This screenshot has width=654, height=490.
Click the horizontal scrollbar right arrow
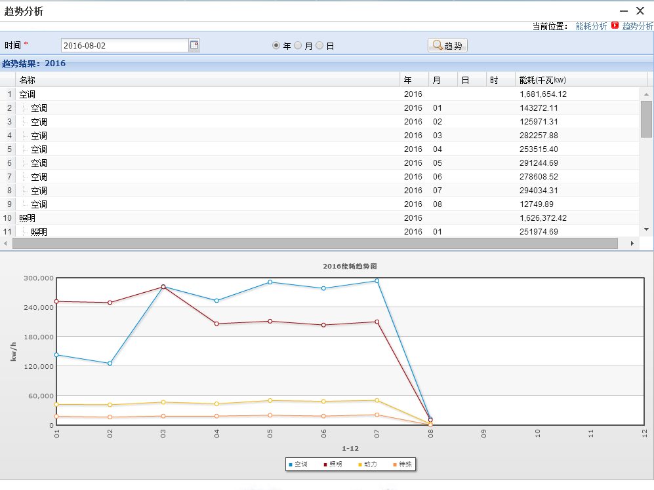[632, 243]
